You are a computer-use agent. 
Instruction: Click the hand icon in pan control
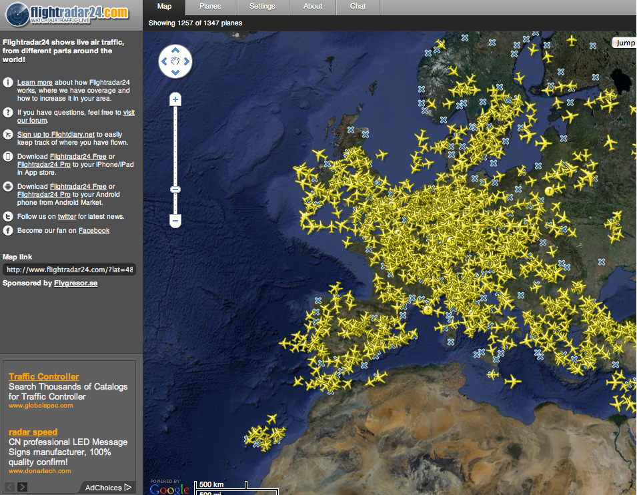point(175,62)
